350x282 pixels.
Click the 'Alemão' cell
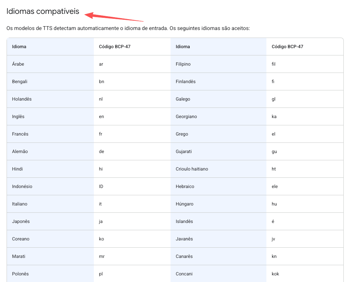click(50, 151)
